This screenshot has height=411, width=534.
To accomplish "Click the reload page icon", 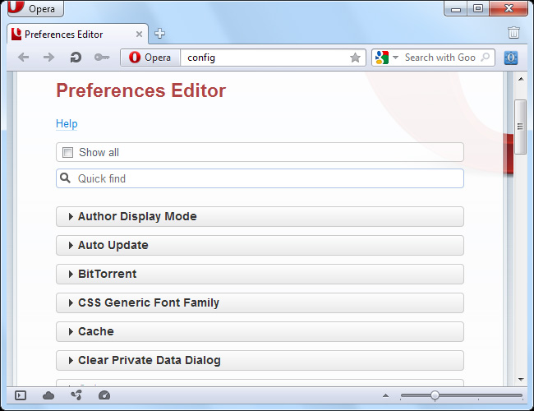I will 76,58.
